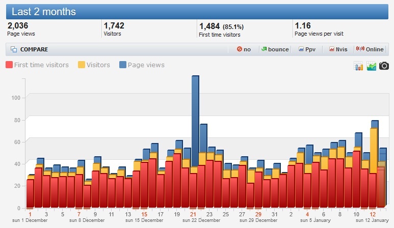Toggle the 'Page views' legend label

[x=146, y=65]
